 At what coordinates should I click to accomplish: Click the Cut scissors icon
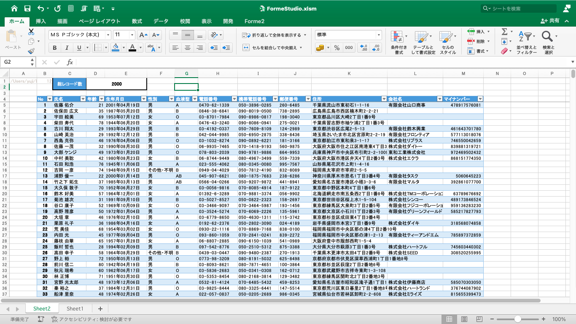31,32
